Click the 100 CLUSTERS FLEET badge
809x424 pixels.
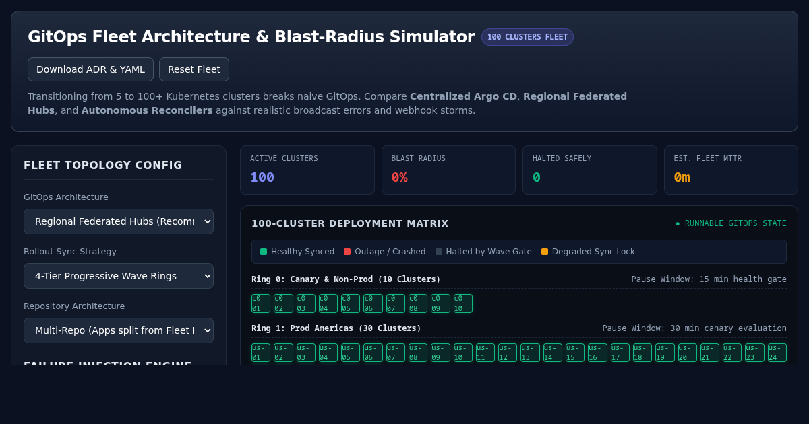[x=527, y=37]
